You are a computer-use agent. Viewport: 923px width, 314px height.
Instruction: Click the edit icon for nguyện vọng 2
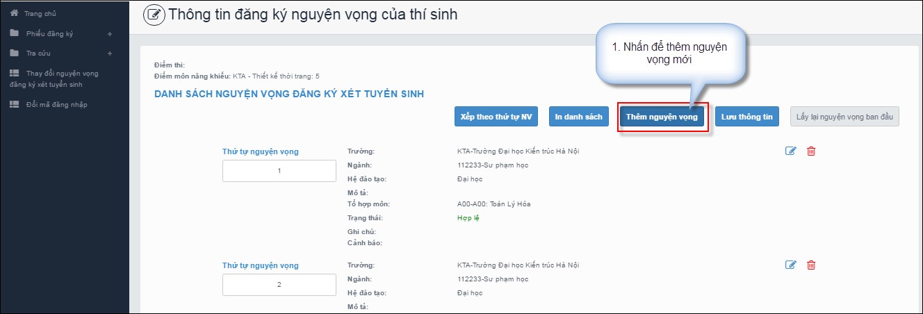790,265
